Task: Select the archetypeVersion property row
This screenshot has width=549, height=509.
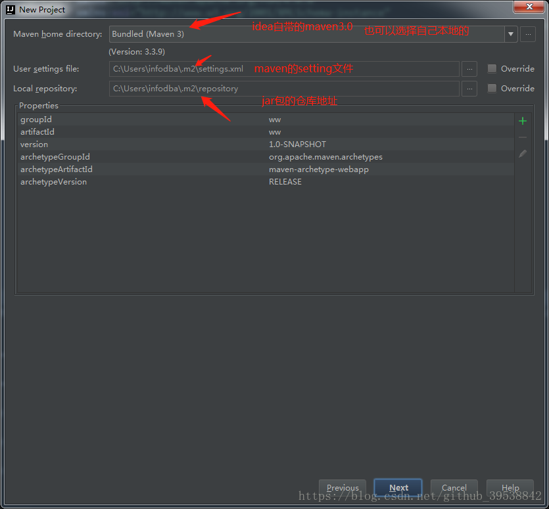Action: click(266, 182)
